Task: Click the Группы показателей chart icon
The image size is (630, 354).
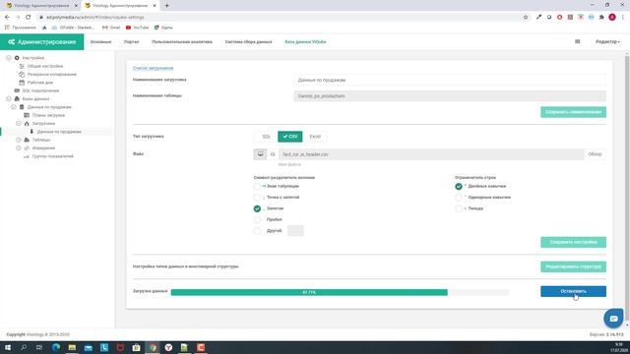Action: pyautogui.click(x=27, y=156)
